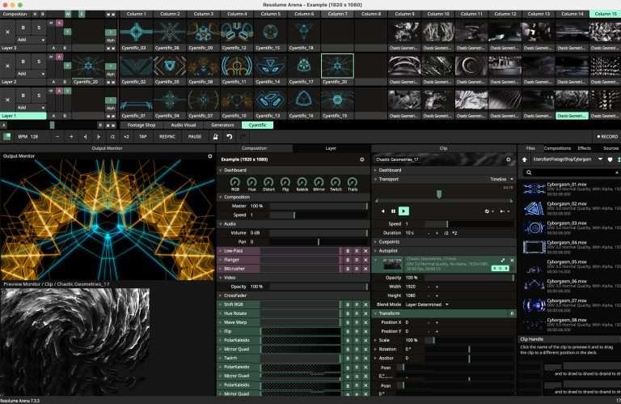
Task: Click the RECORD button
Action: pyautogui.click(x=607, y=136)
